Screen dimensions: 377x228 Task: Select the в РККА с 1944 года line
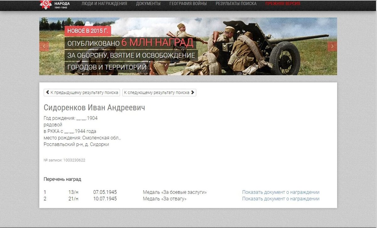70,131
